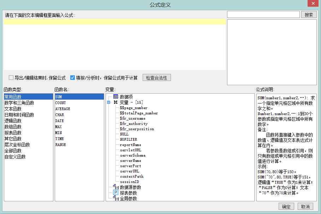Click the 搜索 button
321x214 pixels.
click(x=309, y=15)
